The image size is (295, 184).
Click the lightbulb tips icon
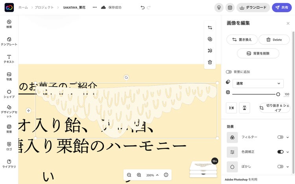pos(219,7)
